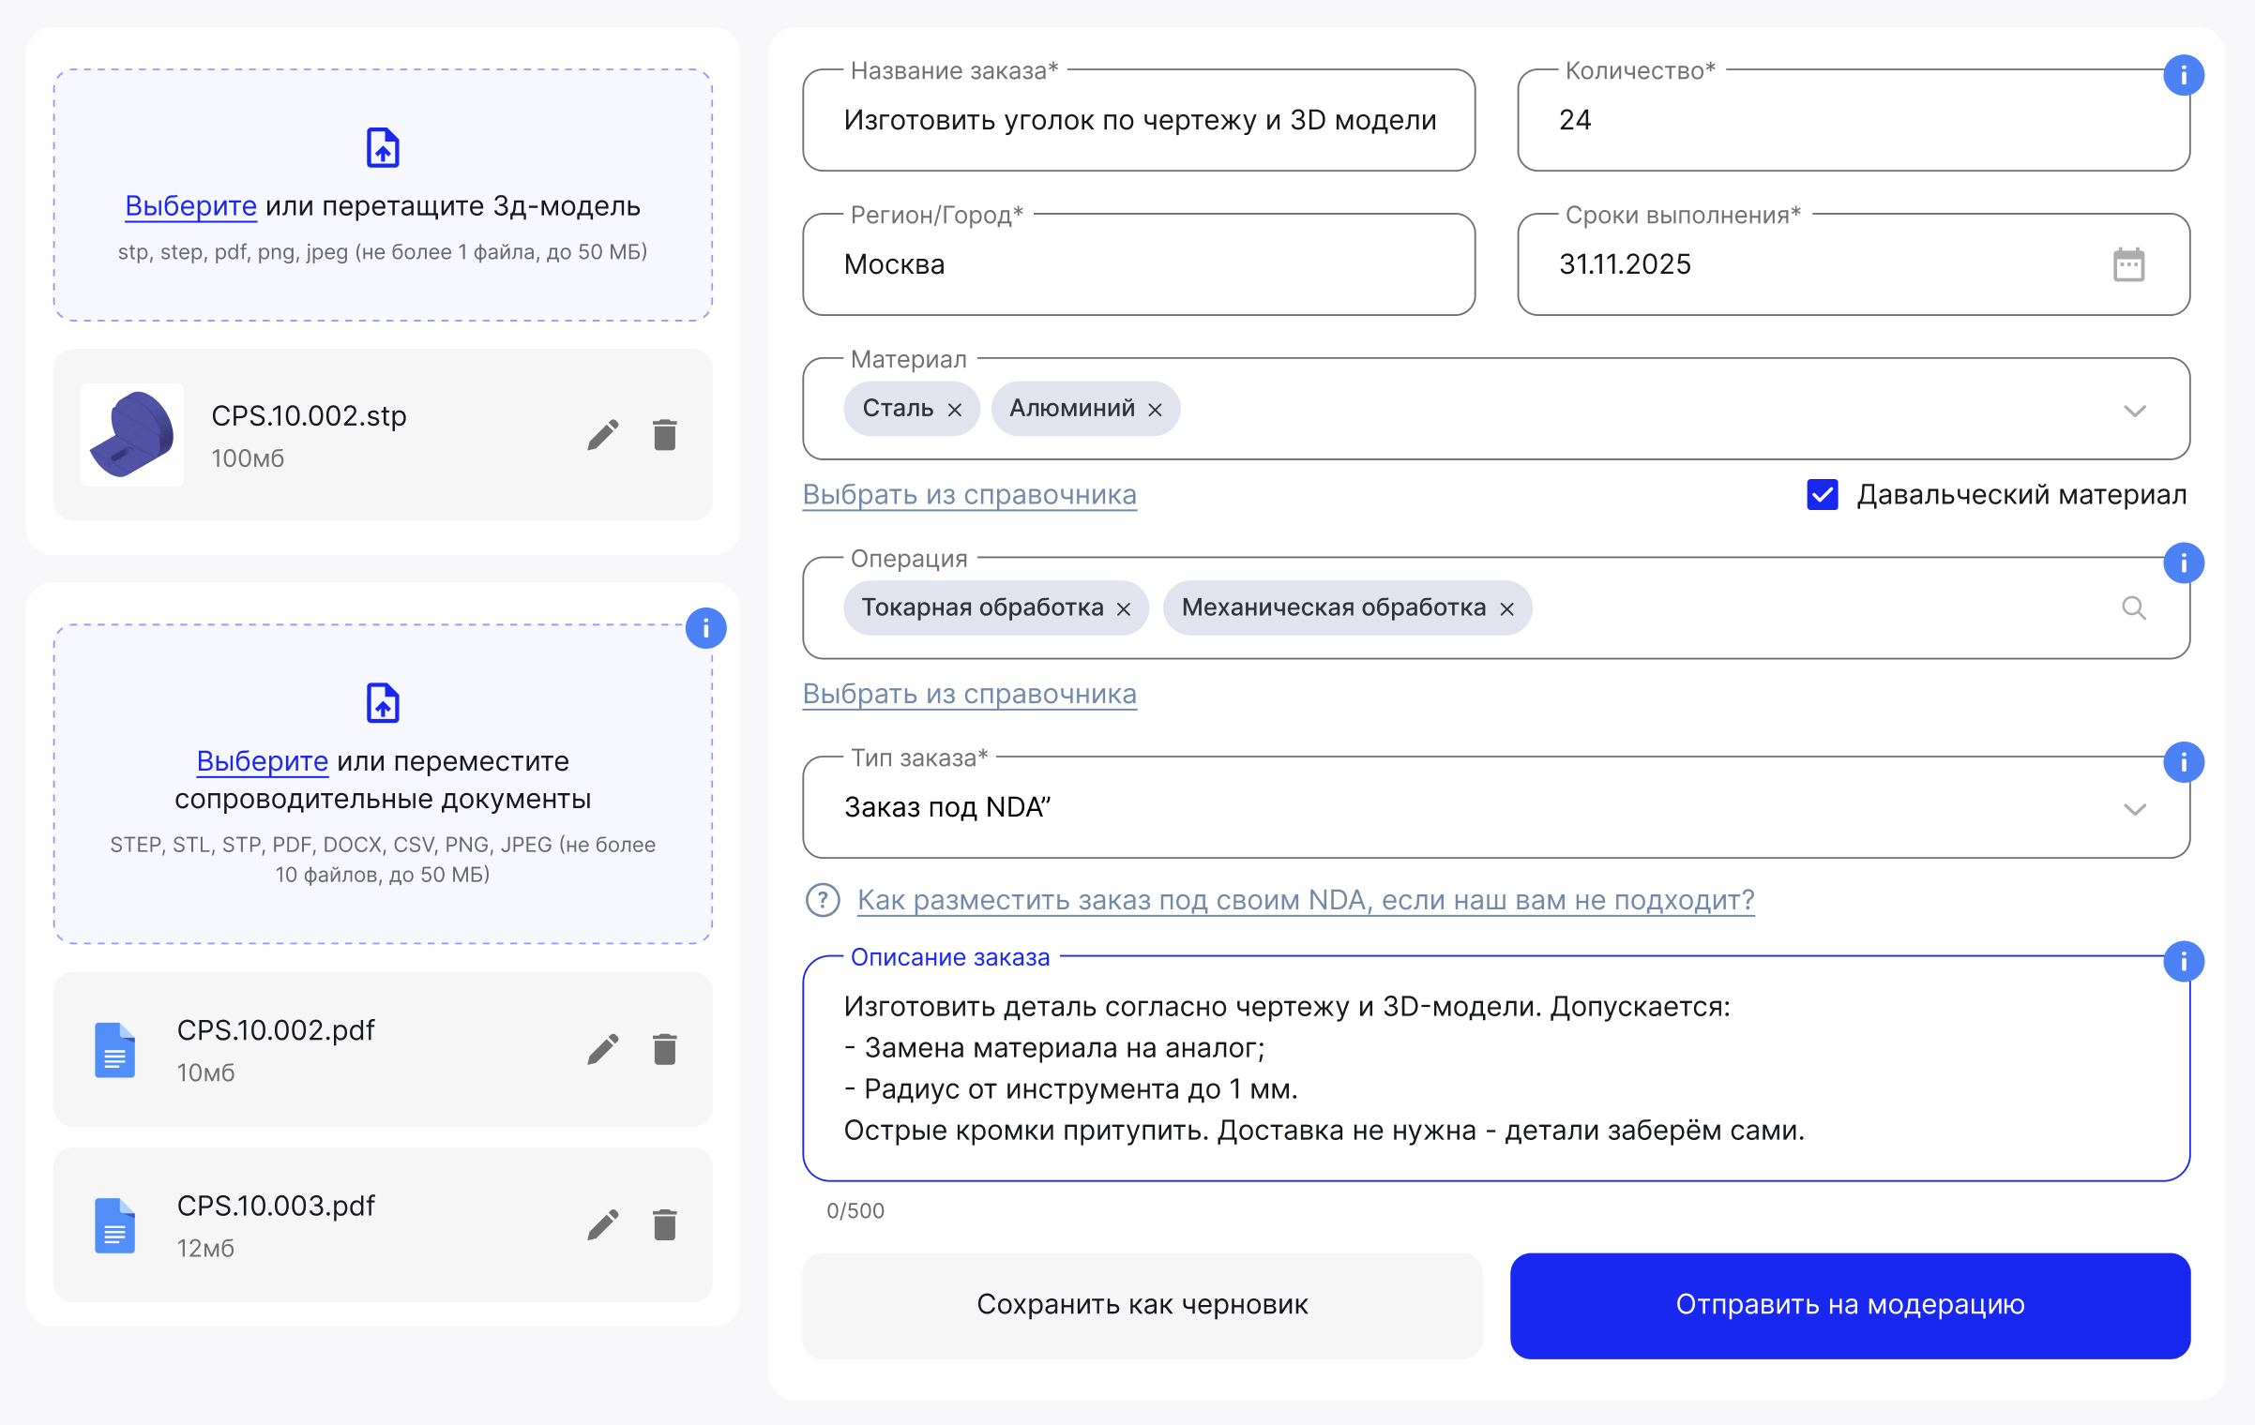The width and height of the screenshot is (2255, 1425).
Task: Remove the Сталь material chip
Action: coord(956,409)
